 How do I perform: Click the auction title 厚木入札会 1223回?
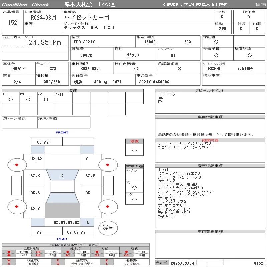coord(90,4)
